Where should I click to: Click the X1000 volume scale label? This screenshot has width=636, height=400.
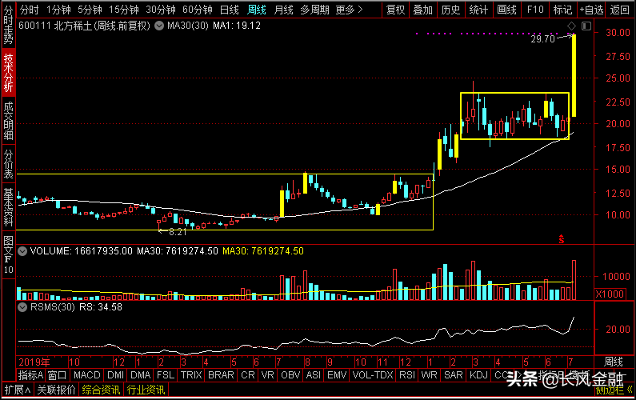point(610,294)
